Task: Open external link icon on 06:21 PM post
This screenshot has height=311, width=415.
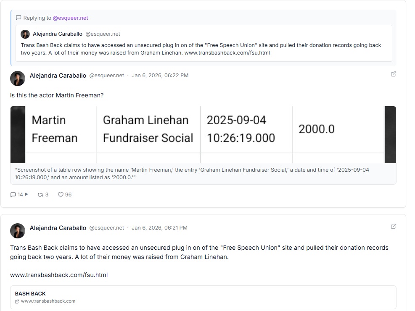Action: pyautogui.click(x=394, y=227)
